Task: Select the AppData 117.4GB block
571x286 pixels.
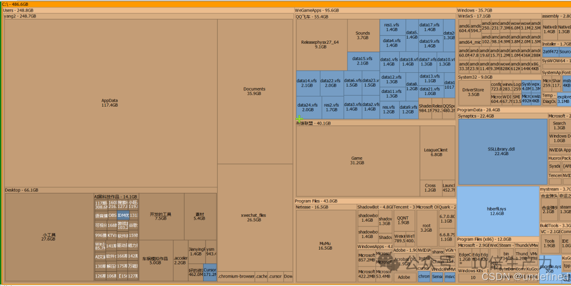Action: click(110, 103)
